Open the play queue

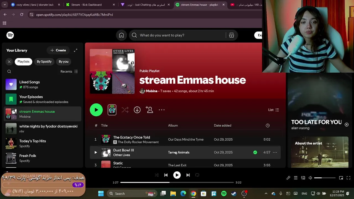296,178
